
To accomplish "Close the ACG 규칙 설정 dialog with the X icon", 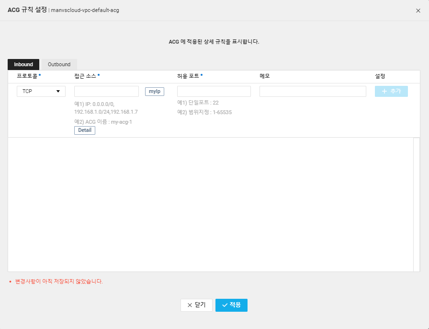I will click(x=418, y=11).
